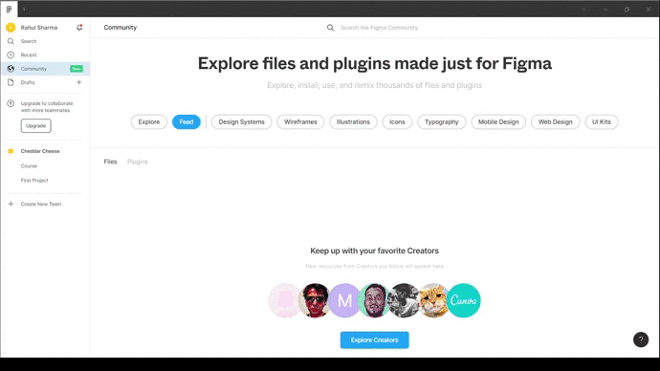Click Create New Team
Screen dimensions: 660x371
[x=41, y=204]
